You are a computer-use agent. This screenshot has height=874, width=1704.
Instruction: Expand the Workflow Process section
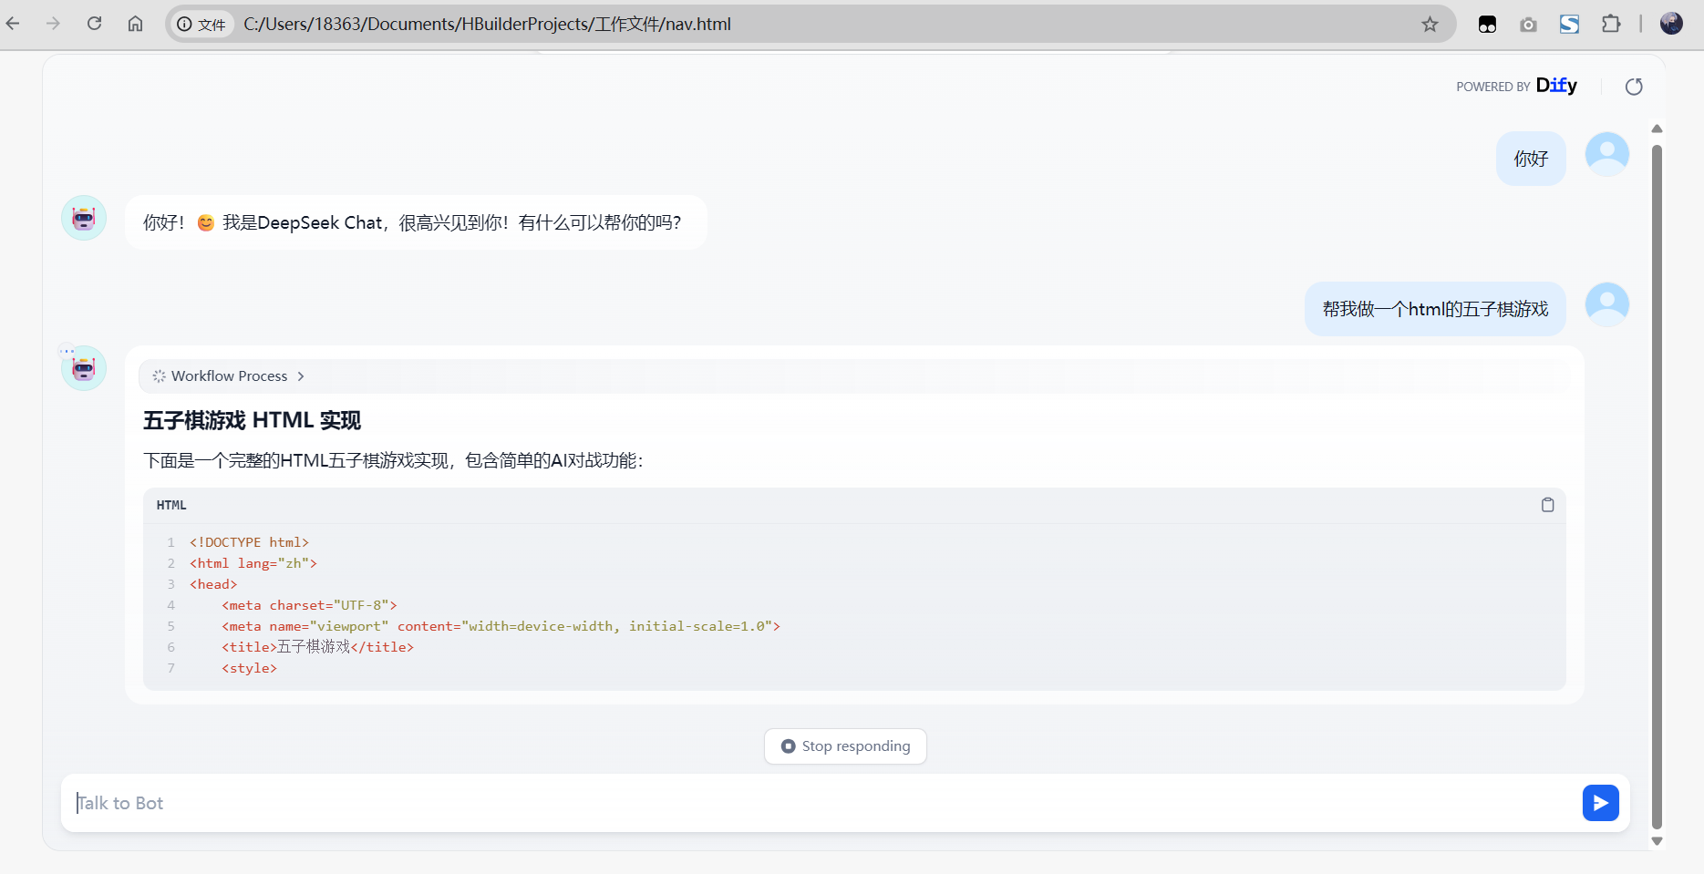pyautogui.click(x=854, y=376)
